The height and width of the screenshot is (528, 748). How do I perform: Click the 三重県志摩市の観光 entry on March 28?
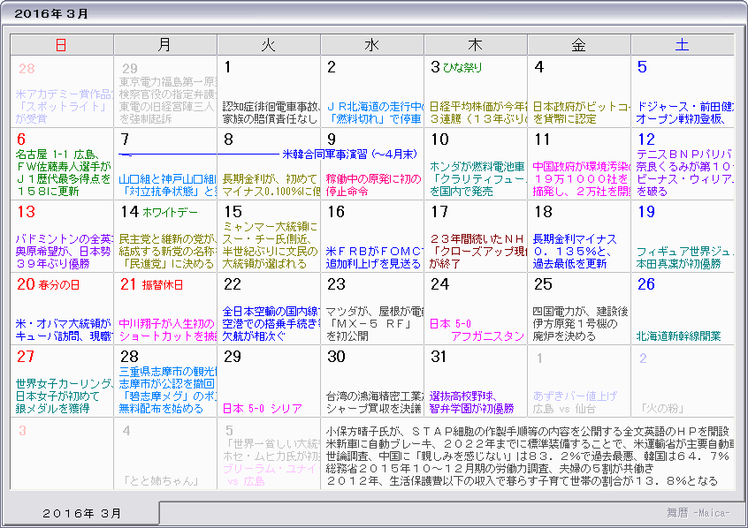pyautogui.click(x=167, y=389)
